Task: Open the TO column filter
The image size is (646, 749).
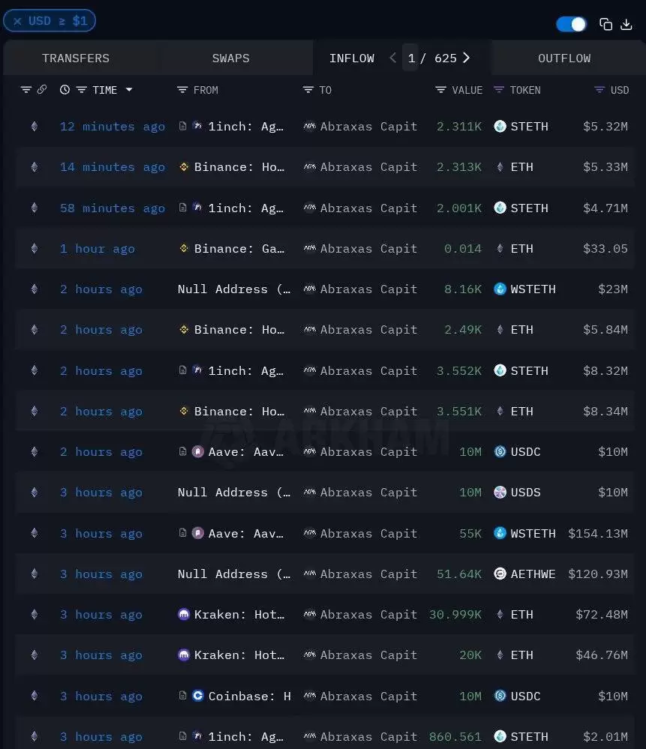Action: pos(308,90)
